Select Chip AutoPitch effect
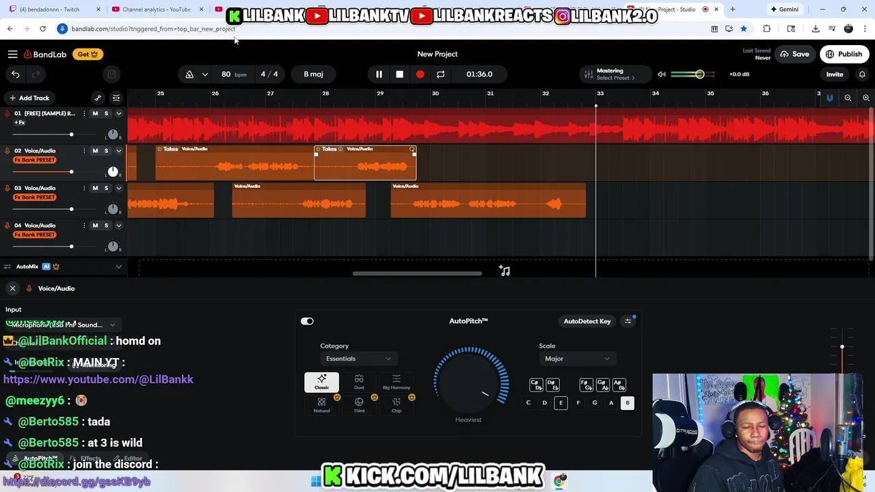The image size is (875, 492). [396, 405]
